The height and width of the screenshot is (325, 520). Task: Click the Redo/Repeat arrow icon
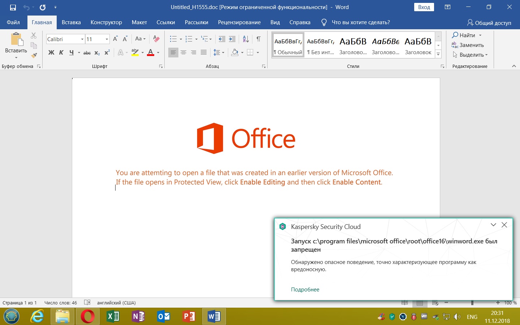click(x=43, y=7)
